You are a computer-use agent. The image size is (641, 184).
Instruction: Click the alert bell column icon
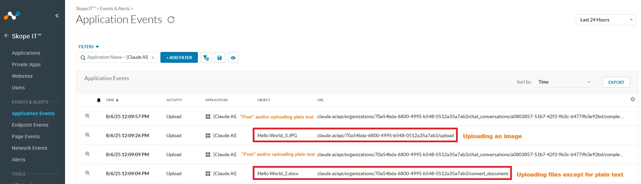(x=99, y=100)
